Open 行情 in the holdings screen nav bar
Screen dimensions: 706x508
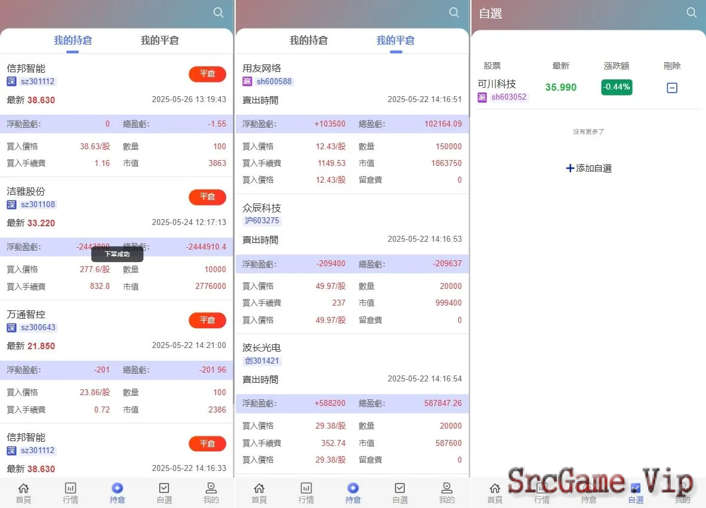70,493
